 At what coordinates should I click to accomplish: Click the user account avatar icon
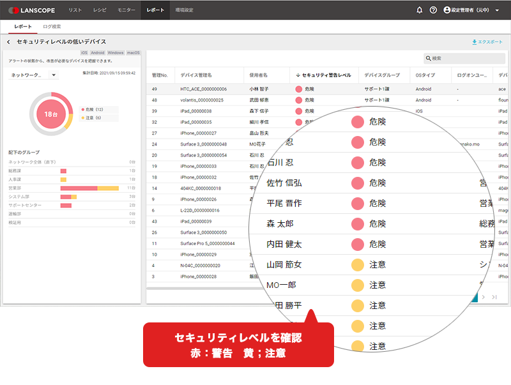coord(446,10)
